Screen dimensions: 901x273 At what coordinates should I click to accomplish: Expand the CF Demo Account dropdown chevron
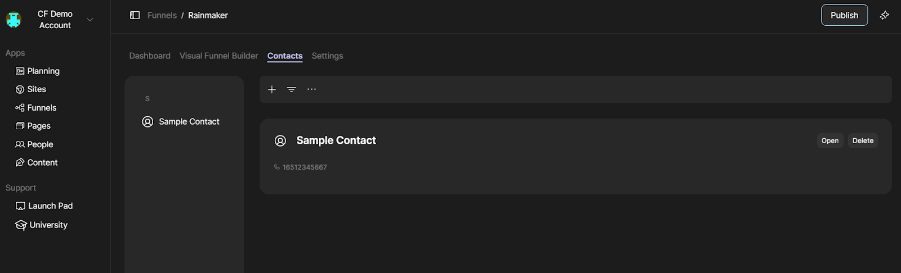pyautogui.click(x=90, y=20)
